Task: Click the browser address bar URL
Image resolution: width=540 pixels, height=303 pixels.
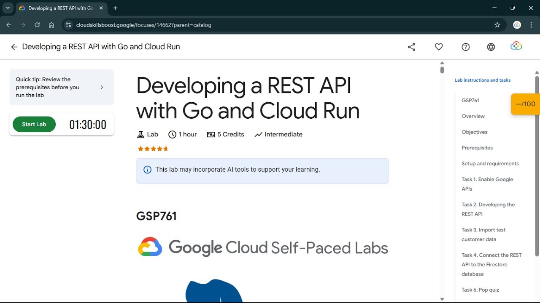Action: click(x=143, y=25)
